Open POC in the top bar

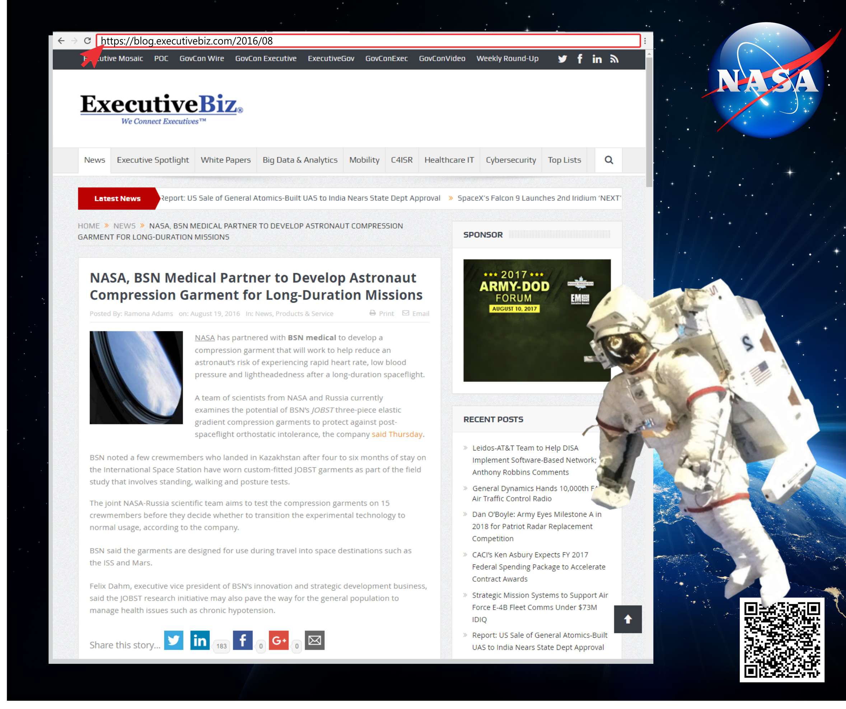pos(161,58)
